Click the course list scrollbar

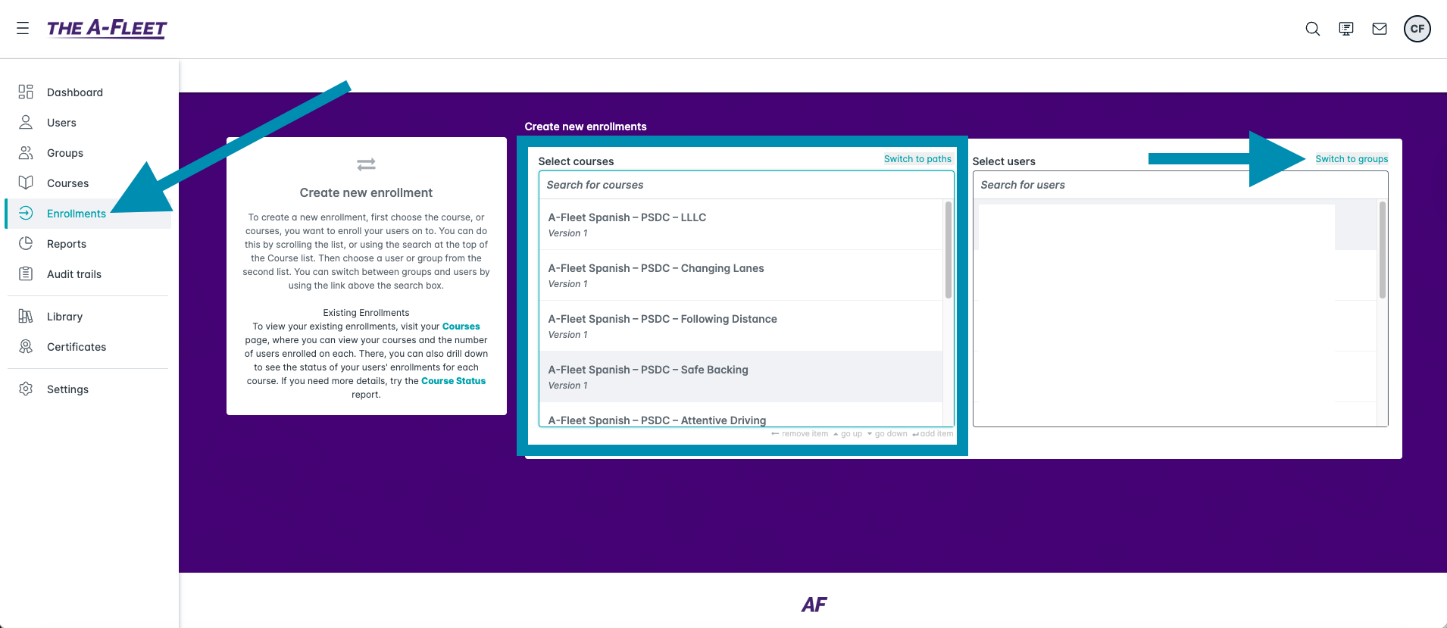coord(948,250)
